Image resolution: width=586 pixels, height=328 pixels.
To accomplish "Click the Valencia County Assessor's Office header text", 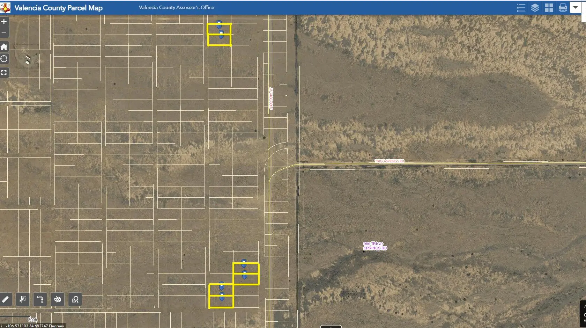I will (x=176, y=7).
